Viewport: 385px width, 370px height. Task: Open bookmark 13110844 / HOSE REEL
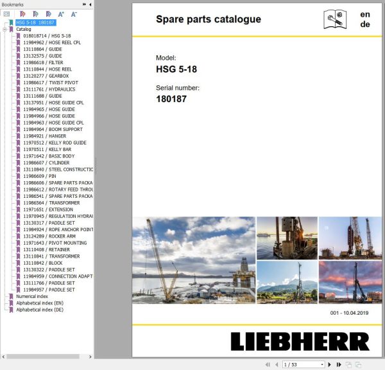pyautogui.click(x=47, y=69)
